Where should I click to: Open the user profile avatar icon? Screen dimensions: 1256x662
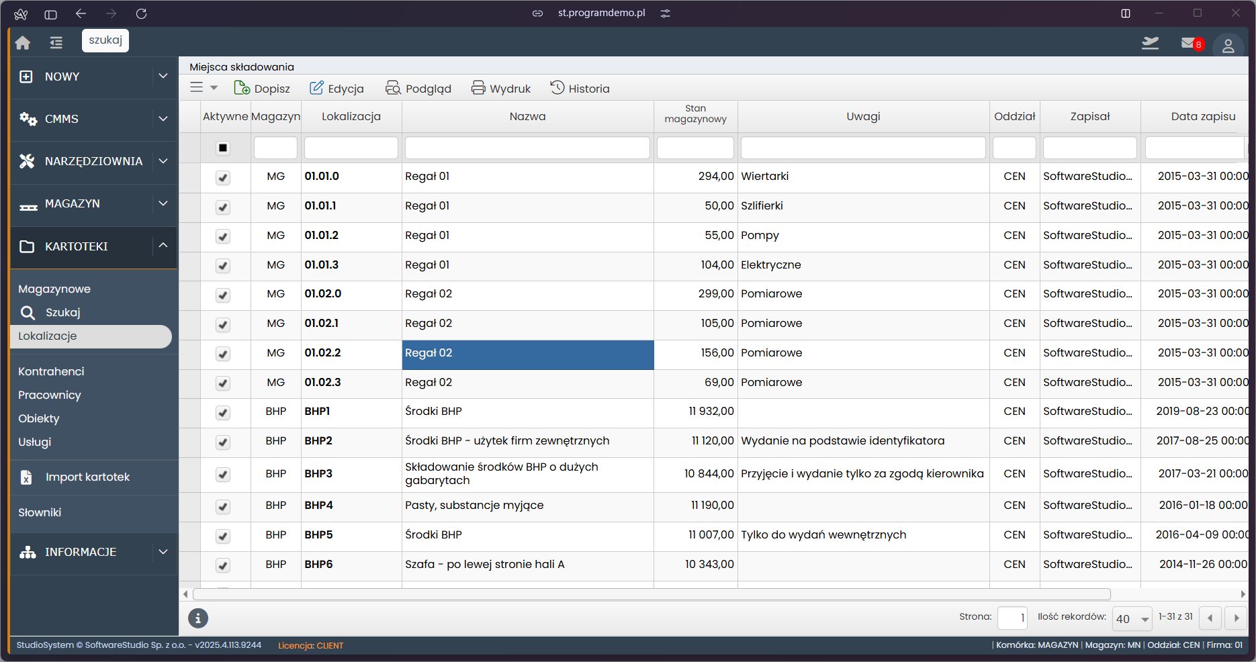pos(1228,46)
